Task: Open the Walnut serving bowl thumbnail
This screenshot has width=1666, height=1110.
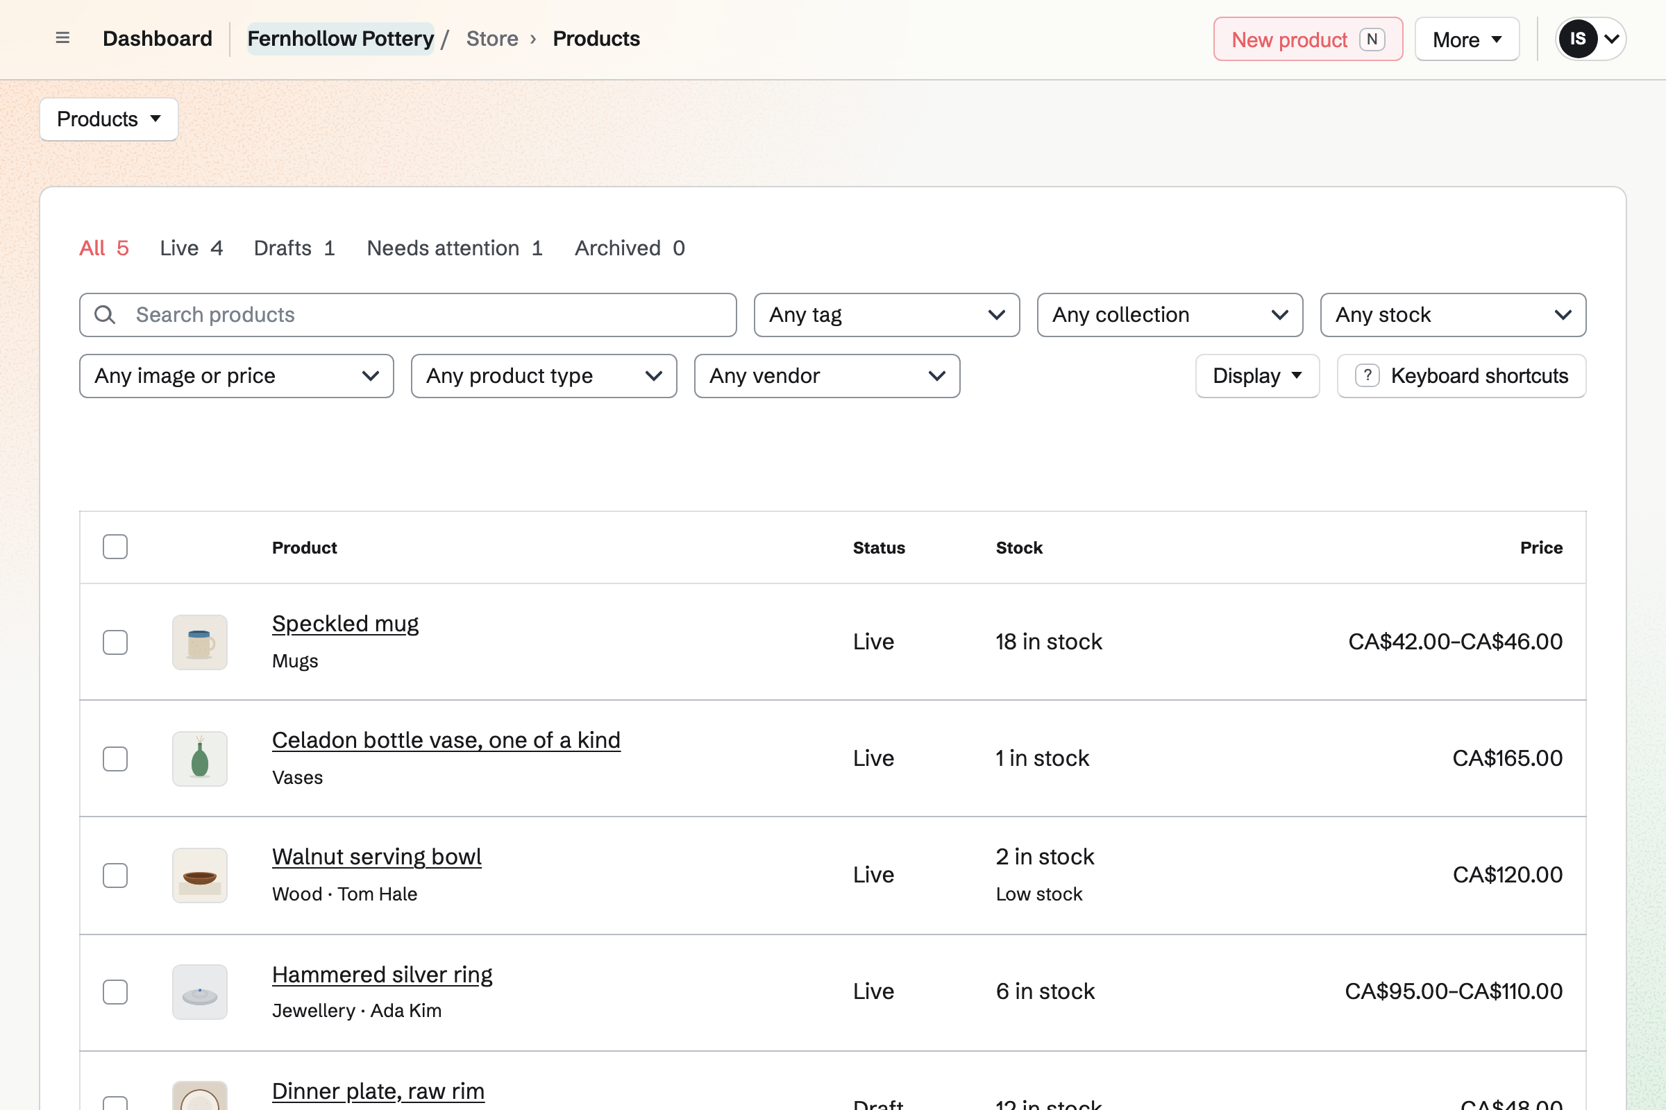Action: click(200, 876)
